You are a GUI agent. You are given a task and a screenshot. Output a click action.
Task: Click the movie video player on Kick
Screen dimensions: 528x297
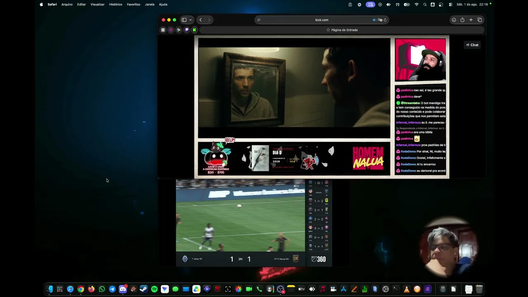coord(294,88)
